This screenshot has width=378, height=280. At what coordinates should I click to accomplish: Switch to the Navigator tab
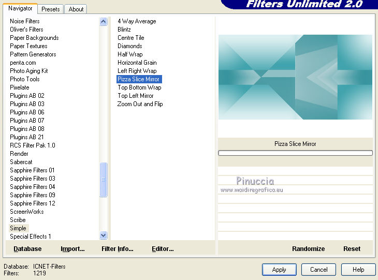click(x=20, y=8)
